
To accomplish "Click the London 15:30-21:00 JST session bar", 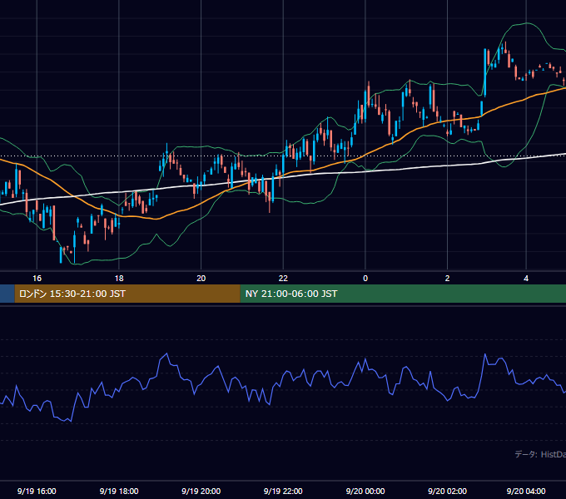I will [x=127, y=294].
